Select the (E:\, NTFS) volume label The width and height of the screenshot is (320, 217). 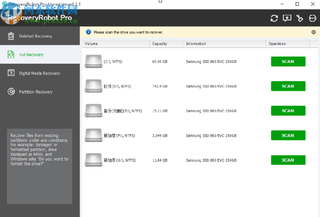123,111
